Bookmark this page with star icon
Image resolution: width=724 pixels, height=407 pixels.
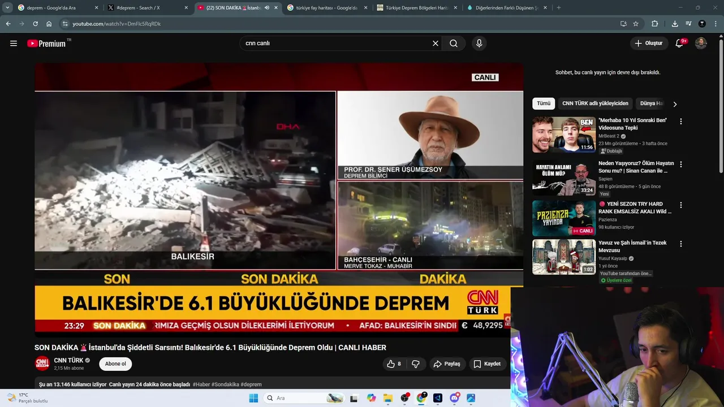coord(636,24)
